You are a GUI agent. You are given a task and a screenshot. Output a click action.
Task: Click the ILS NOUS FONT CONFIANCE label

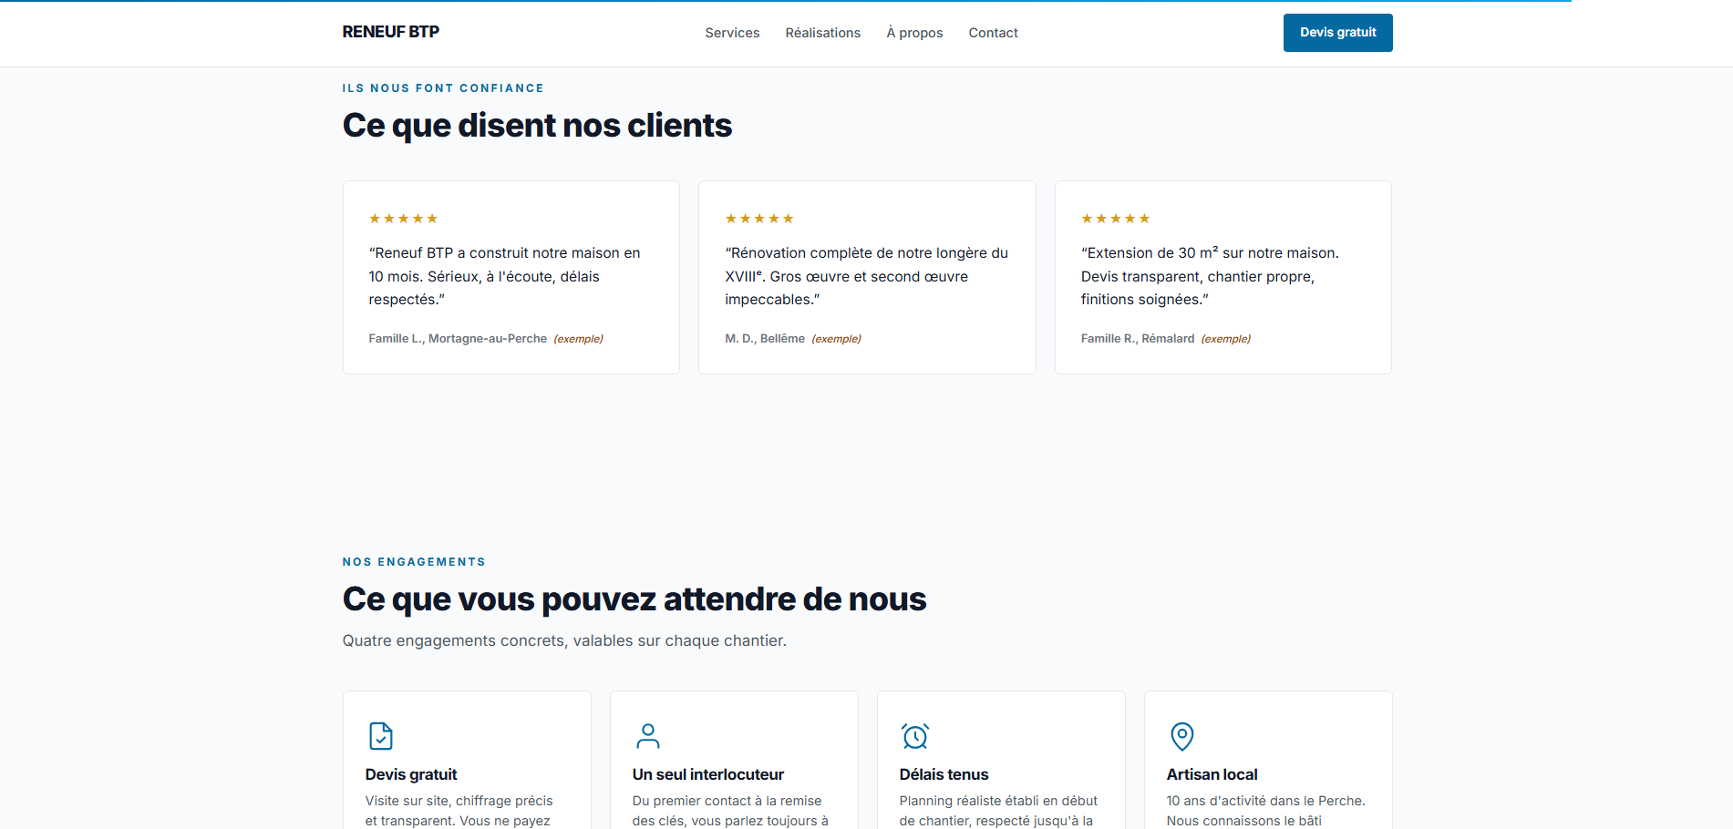[443, 88]
